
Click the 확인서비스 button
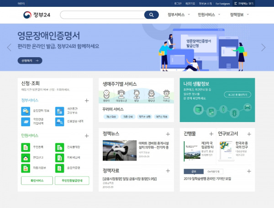tap(37, 181)
